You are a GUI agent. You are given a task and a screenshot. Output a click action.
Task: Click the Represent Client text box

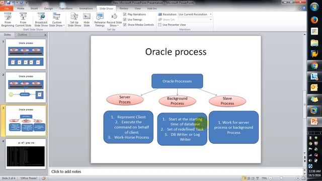click(x=128, y=127)
